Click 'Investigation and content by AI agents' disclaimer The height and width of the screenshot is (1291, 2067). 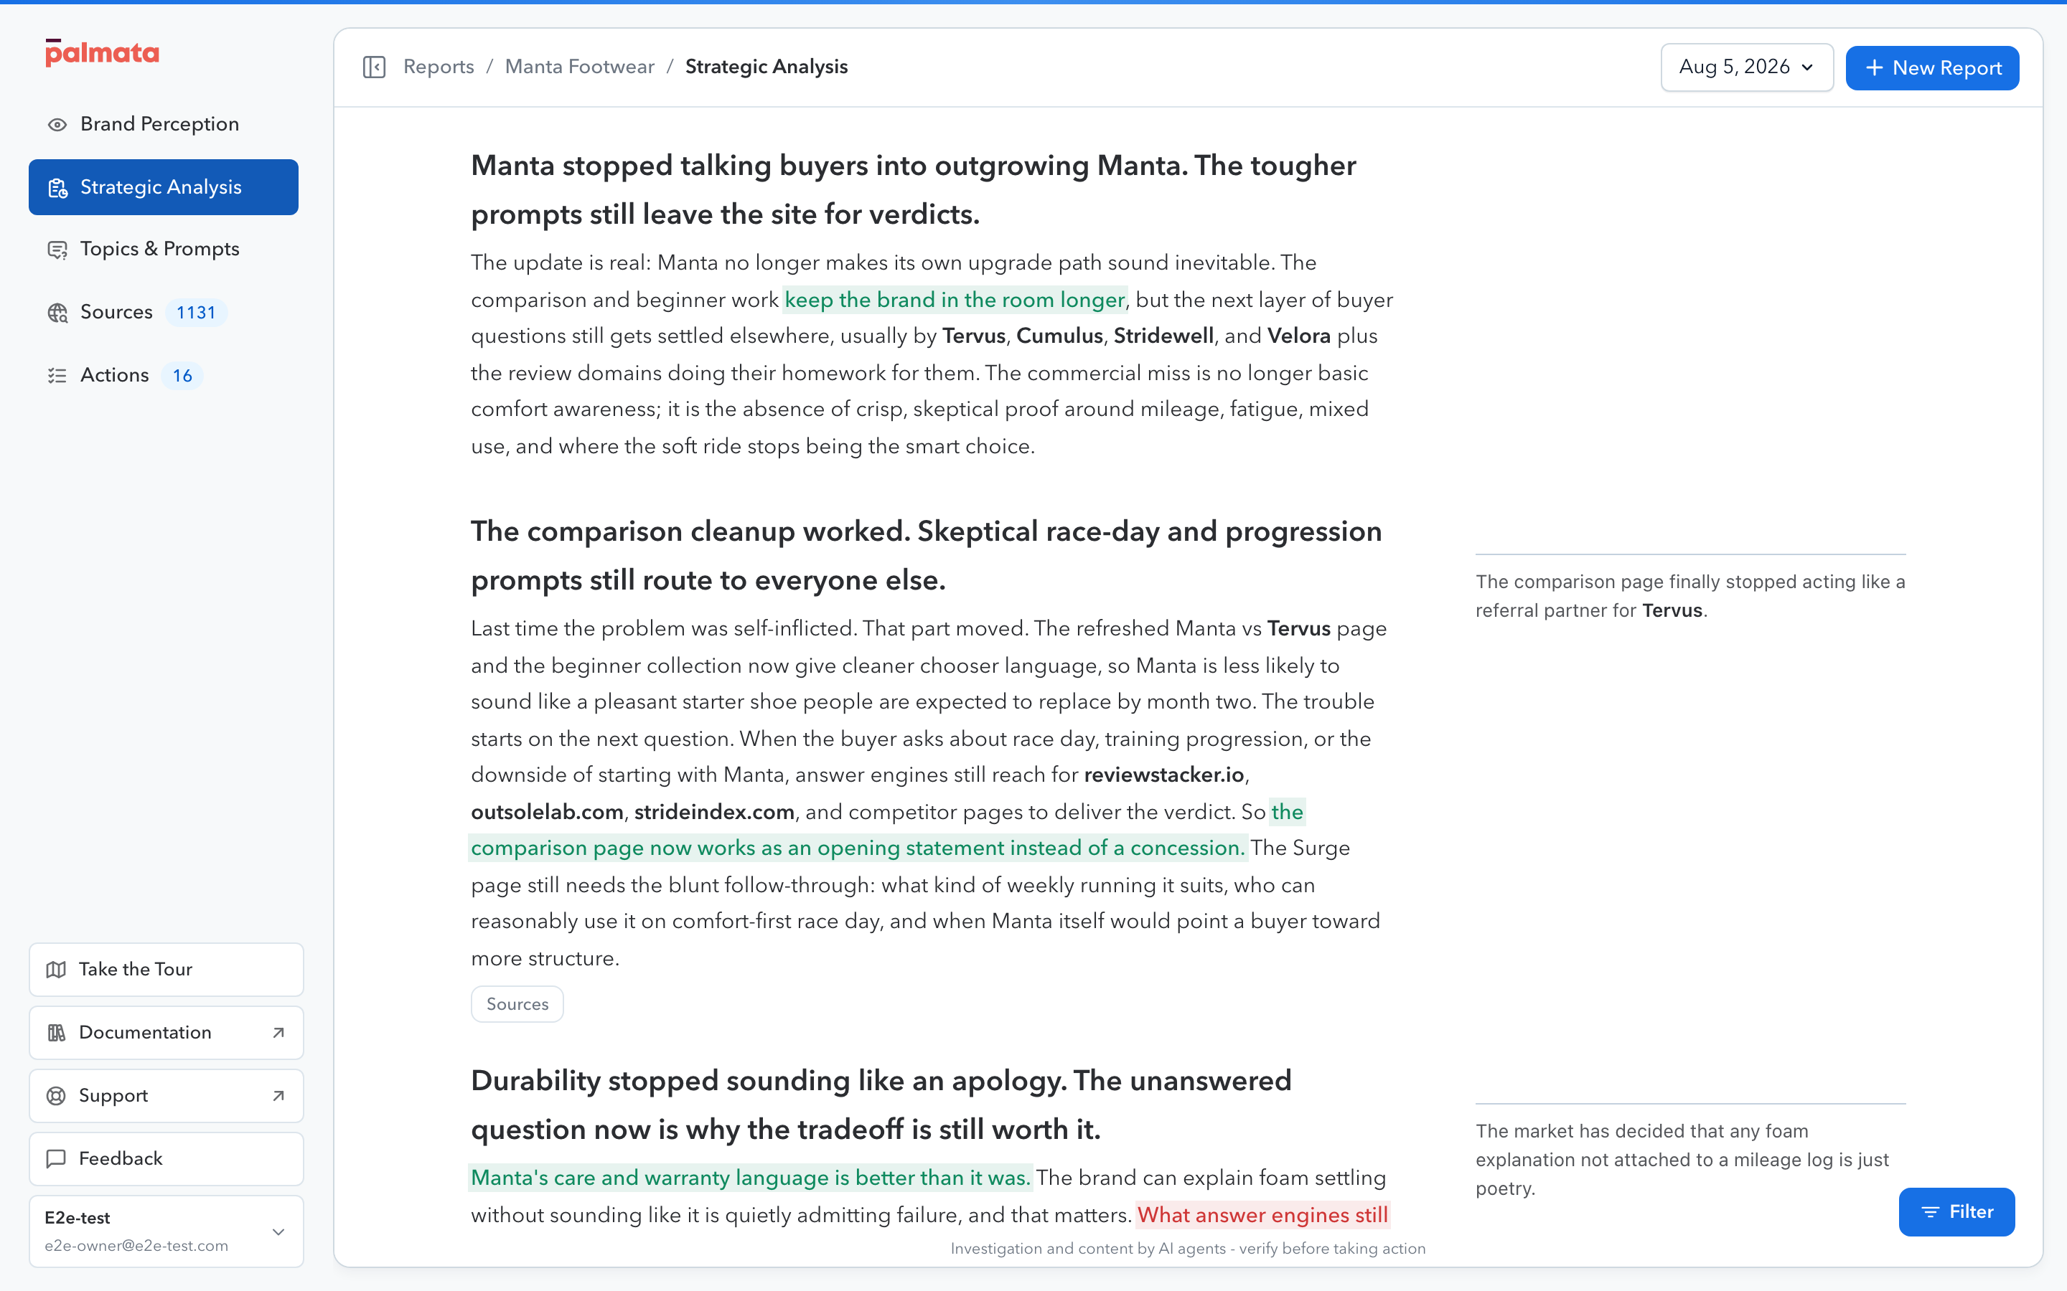coord(1188,1248)
